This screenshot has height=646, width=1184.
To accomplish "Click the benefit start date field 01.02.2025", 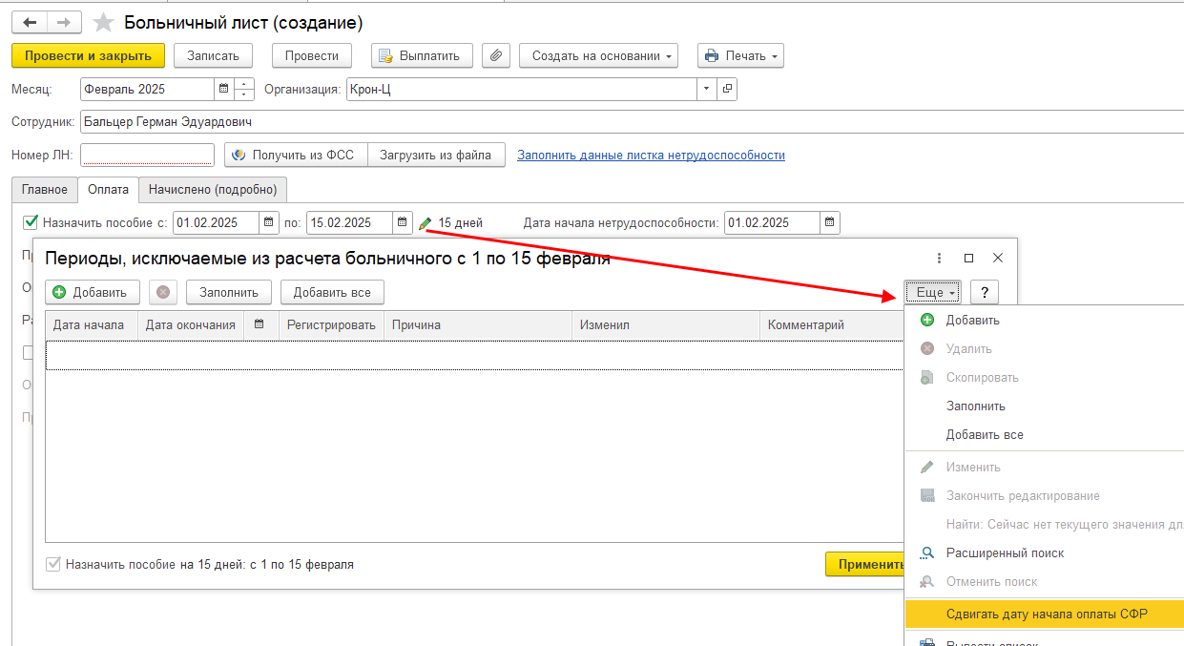I will click(216, 222).
